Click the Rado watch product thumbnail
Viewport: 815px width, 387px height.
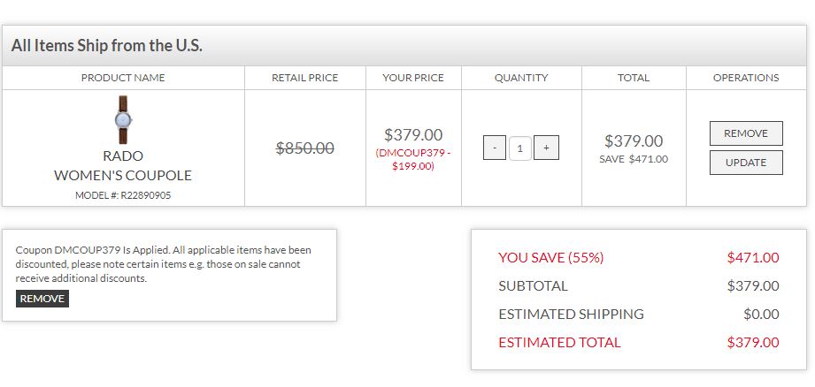[x=123, y=119]
